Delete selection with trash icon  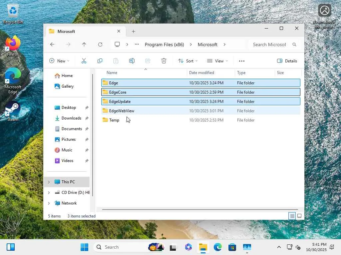coord(164,61)
